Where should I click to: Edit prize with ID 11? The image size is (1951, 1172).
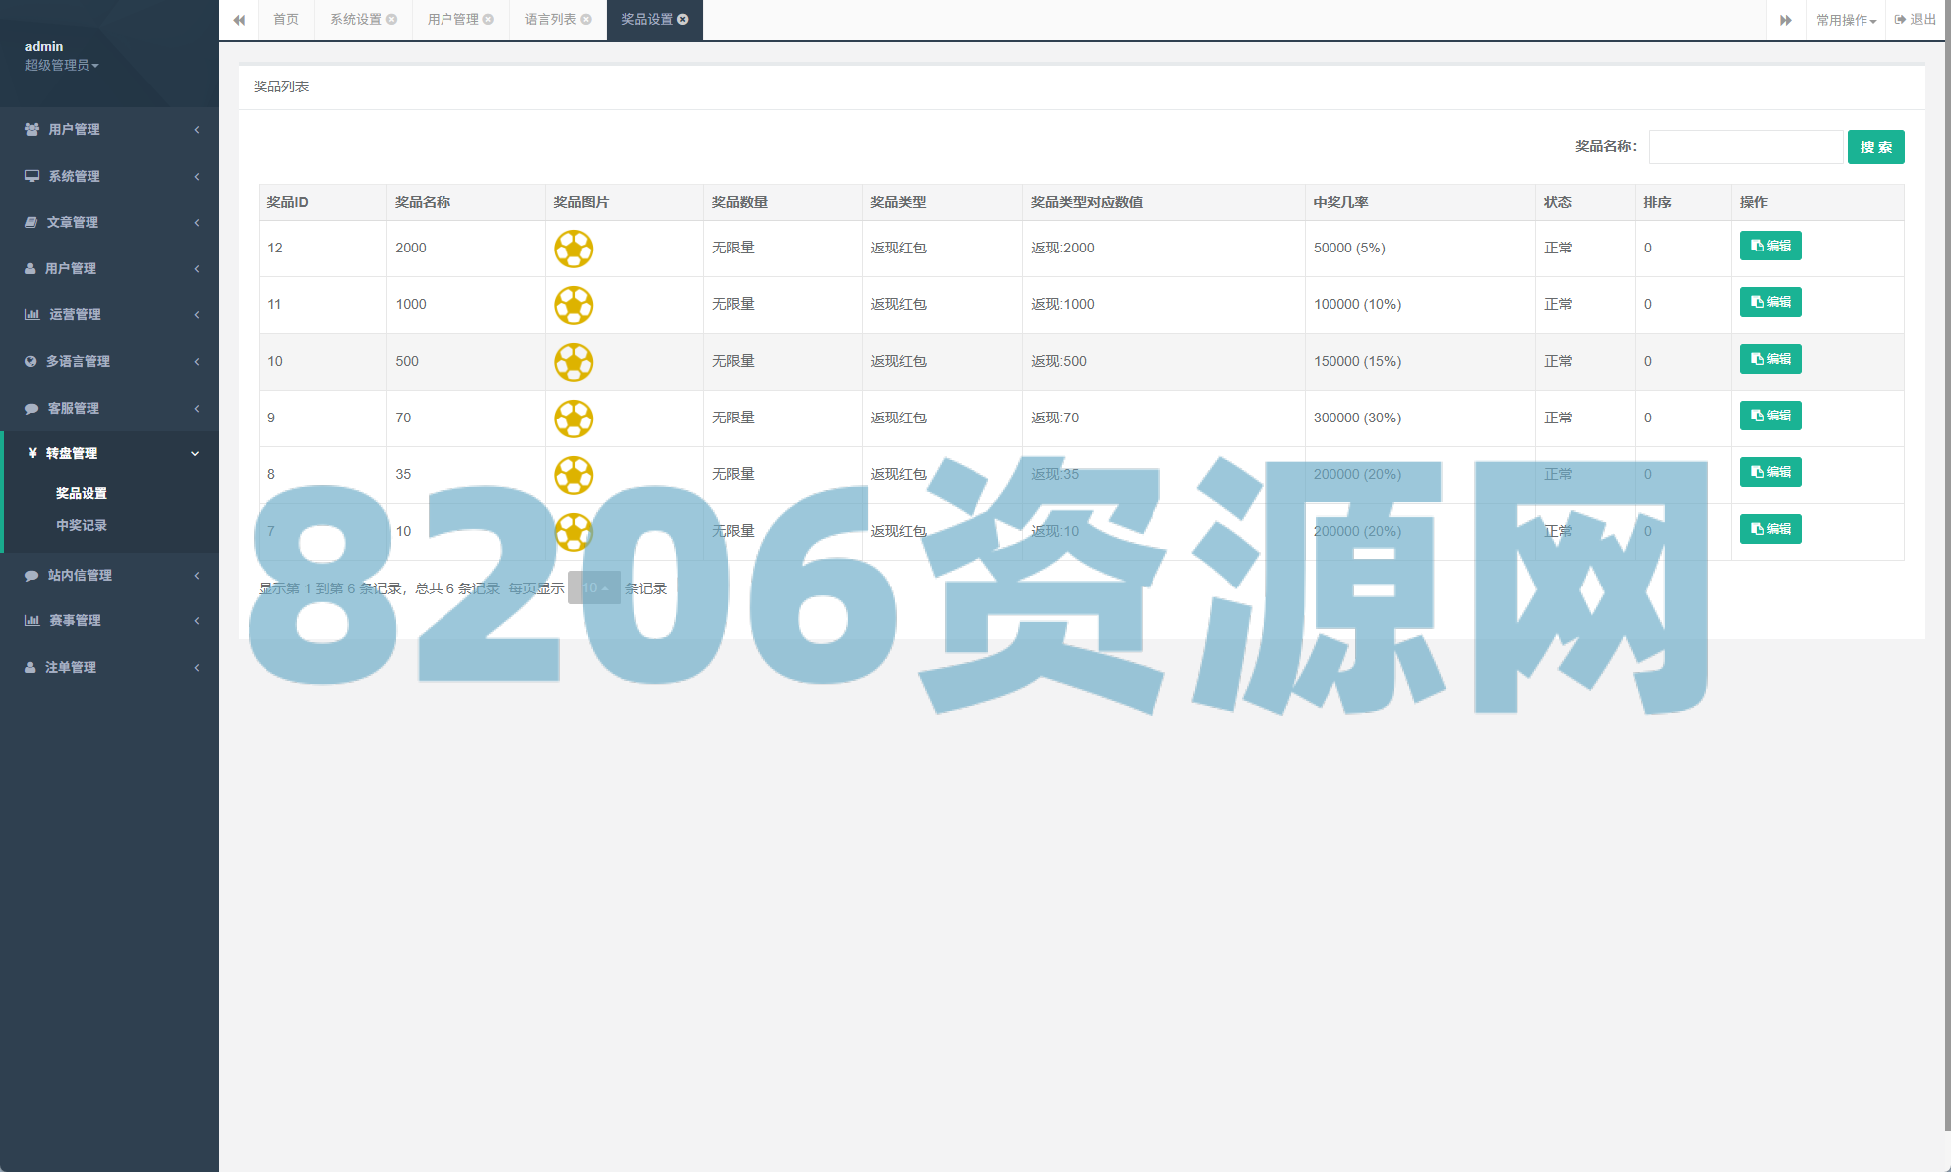[1770, 302]
